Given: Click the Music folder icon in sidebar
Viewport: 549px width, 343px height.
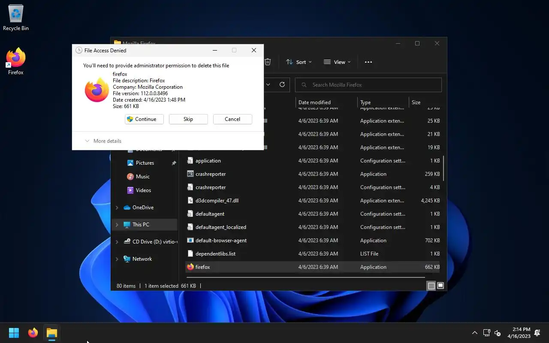Looking at the screenshot, I should 130,177.
